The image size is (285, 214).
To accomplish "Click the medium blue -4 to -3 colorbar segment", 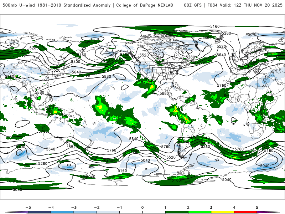I will coord(62,212).
